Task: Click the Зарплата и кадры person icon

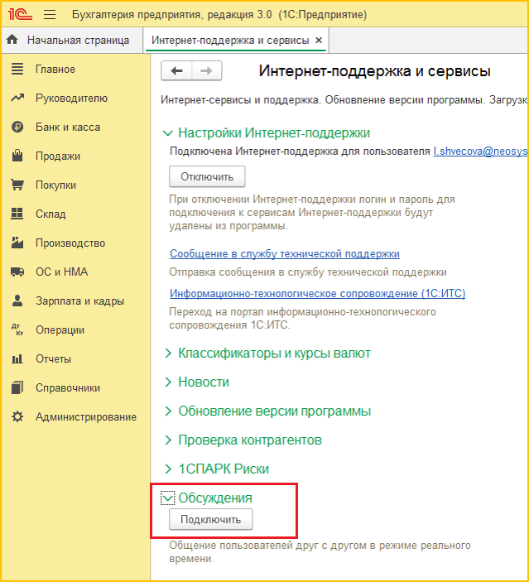Action: (x=17, y=301)
